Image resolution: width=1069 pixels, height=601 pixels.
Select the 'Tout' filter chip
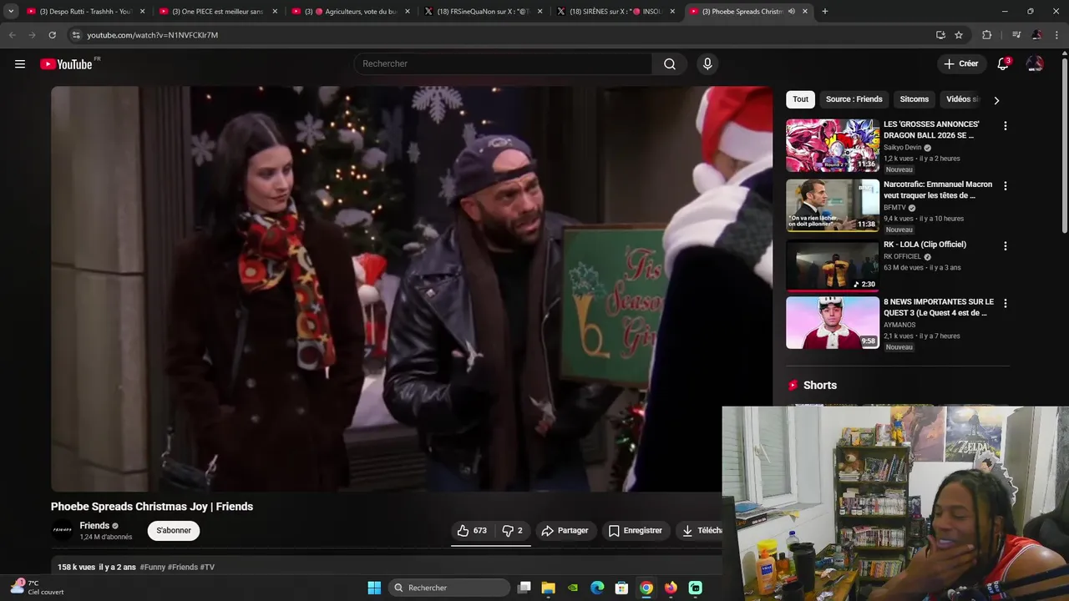pyautogui.click(x=800, y=99)
